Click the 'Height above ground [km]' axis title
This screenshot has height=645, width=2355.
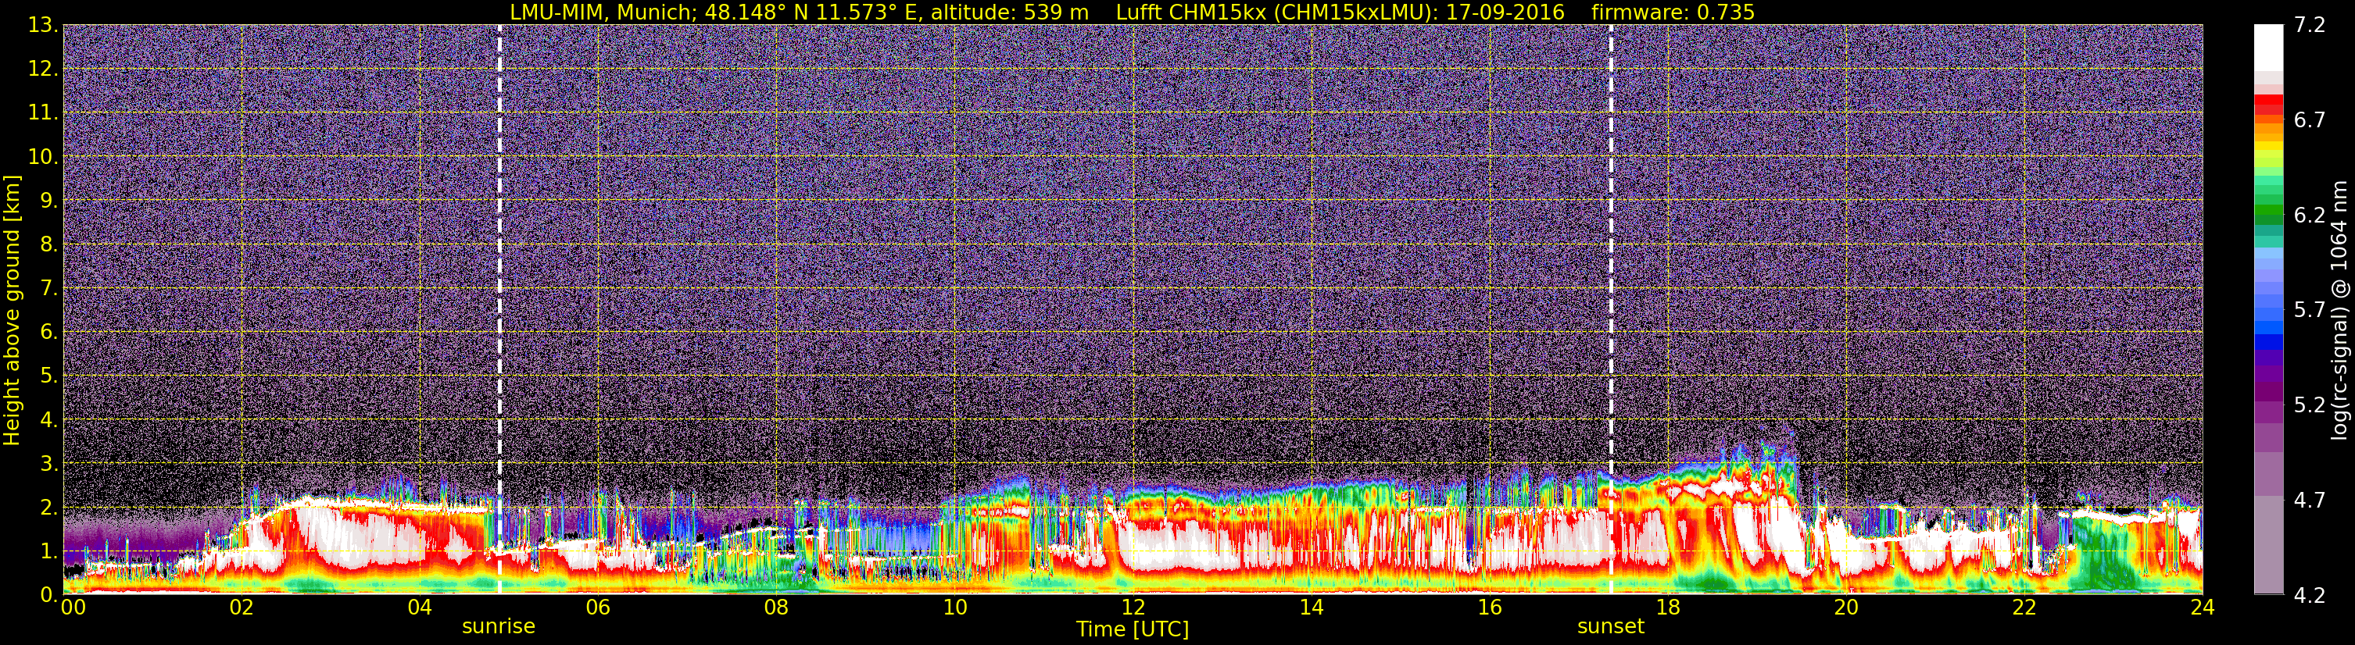point(12,310)
